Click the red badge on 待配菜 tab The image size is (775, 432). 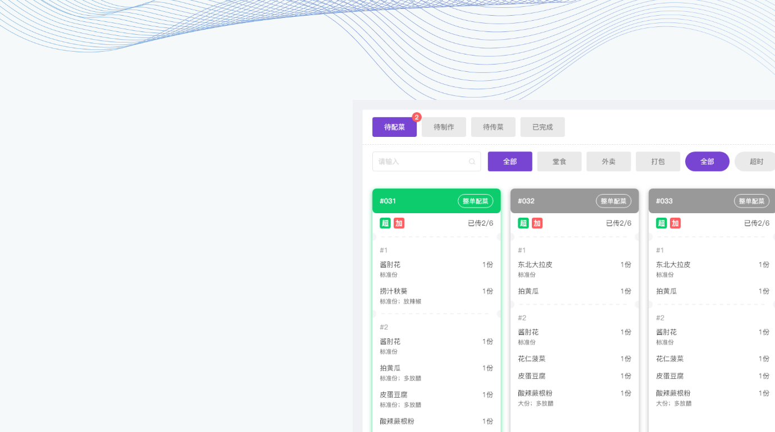(417, 117)
